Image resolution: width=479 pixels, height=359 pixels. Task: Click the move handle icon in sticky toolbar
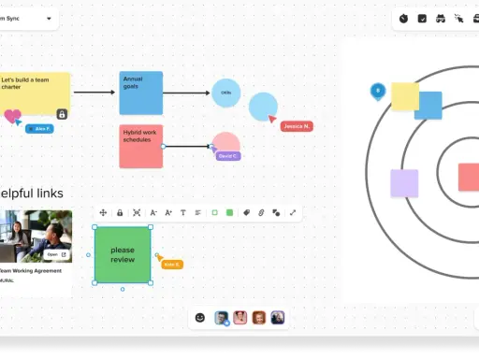click(x=103, y=213)
